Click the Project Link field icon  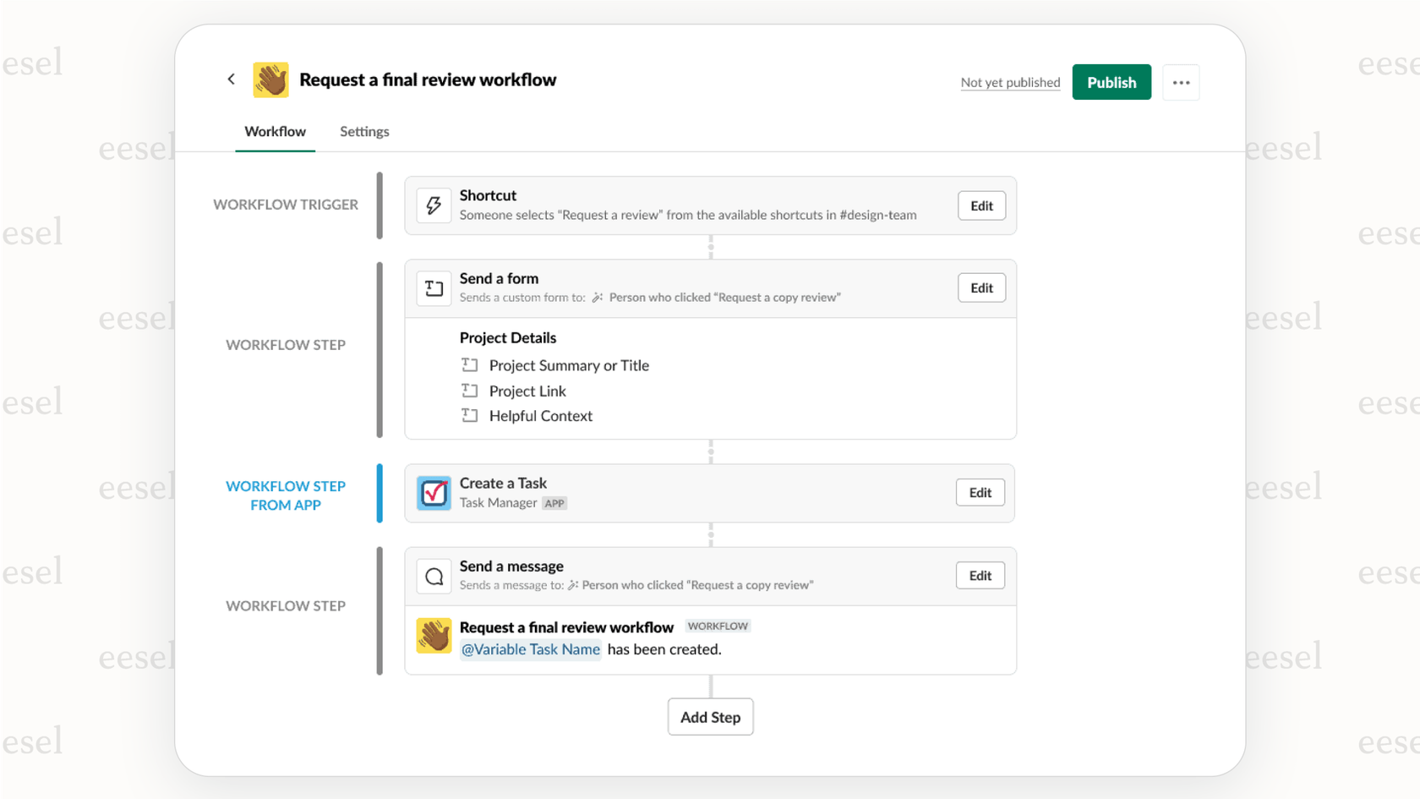click(471, 390)
